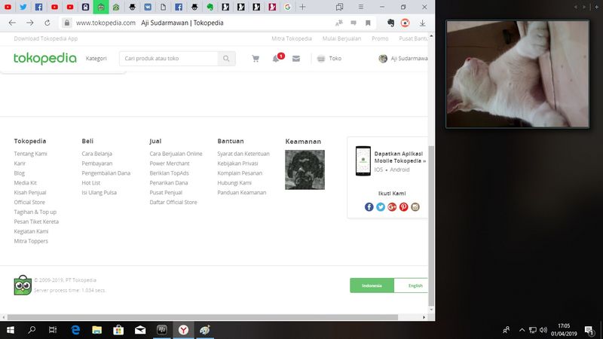
Task: Open Download Tokopedia App link
Action: [46, 38]
